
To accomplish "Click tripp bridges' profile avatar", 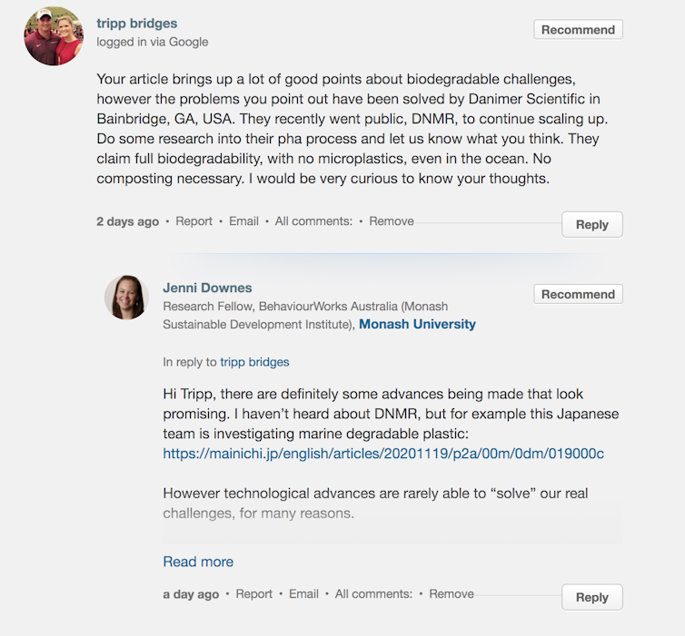I will 54,36.
